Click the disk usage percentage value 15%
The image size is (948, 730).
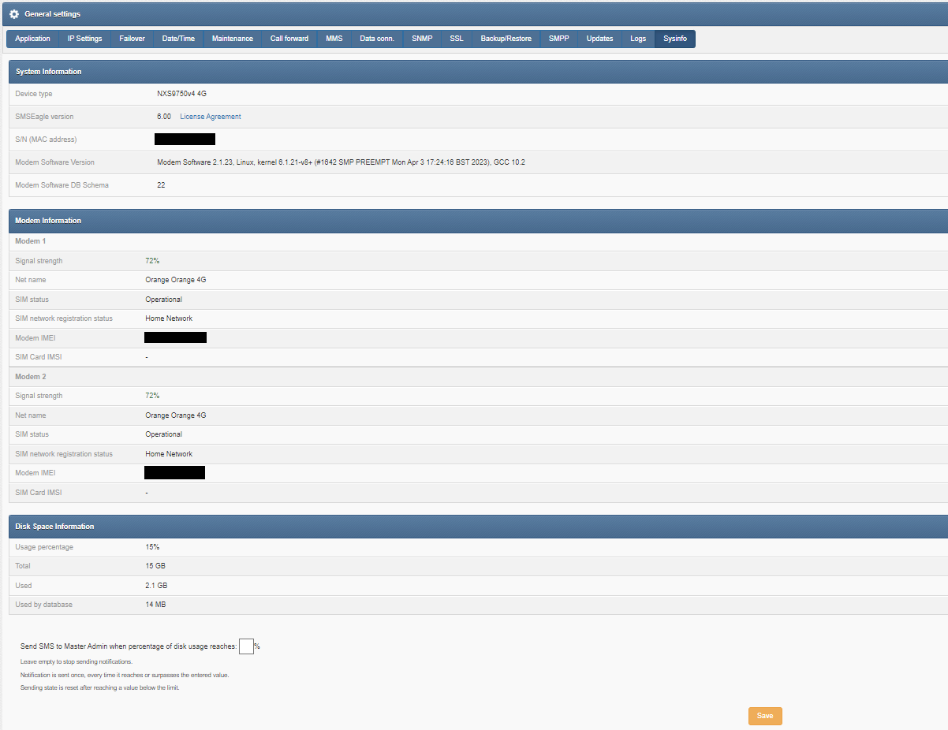point(152,547)
